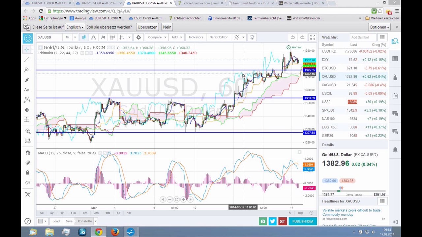
Task: Open the watchlist menu list icon
Action: (x=382, y=37)
